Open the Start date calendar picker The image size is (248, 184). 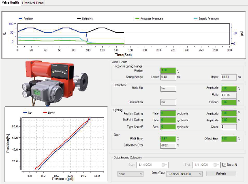pos(164,165)
